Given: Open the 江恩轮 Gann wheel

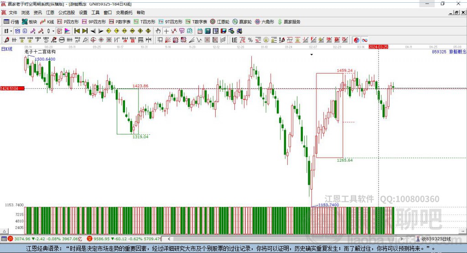Looking at the screenshot, I should (219, 22).
